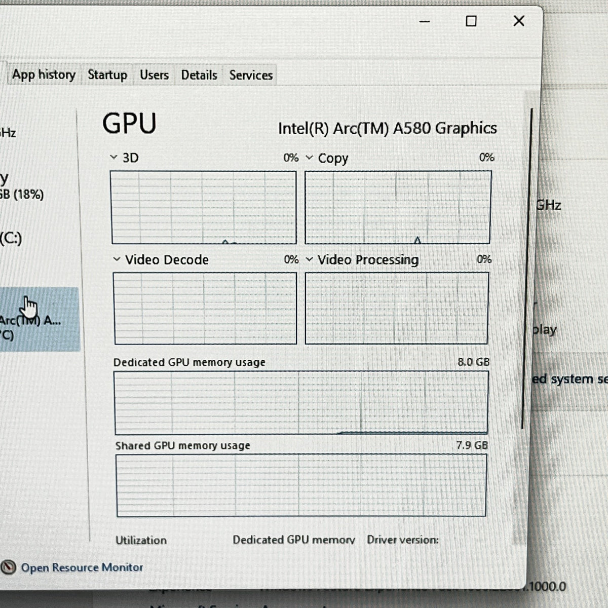Switch to the Startup tab
The height and width of the screenshot is (608, 608).
(x=107, y=75)
